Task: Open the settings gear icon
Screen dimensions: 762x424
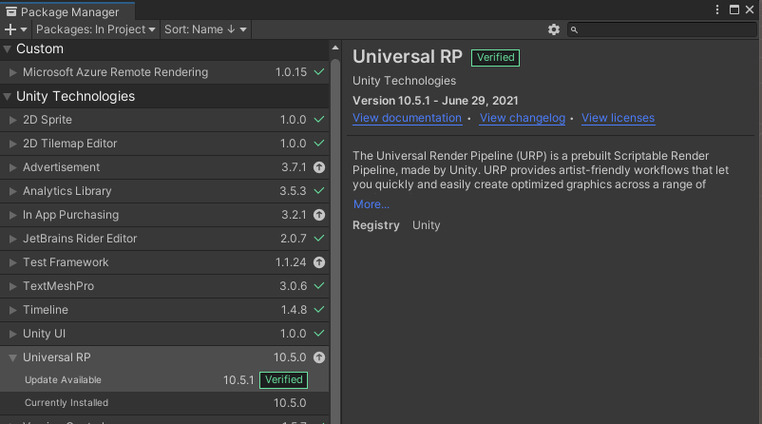Action: pyautogui.click(x=554, y=29)
